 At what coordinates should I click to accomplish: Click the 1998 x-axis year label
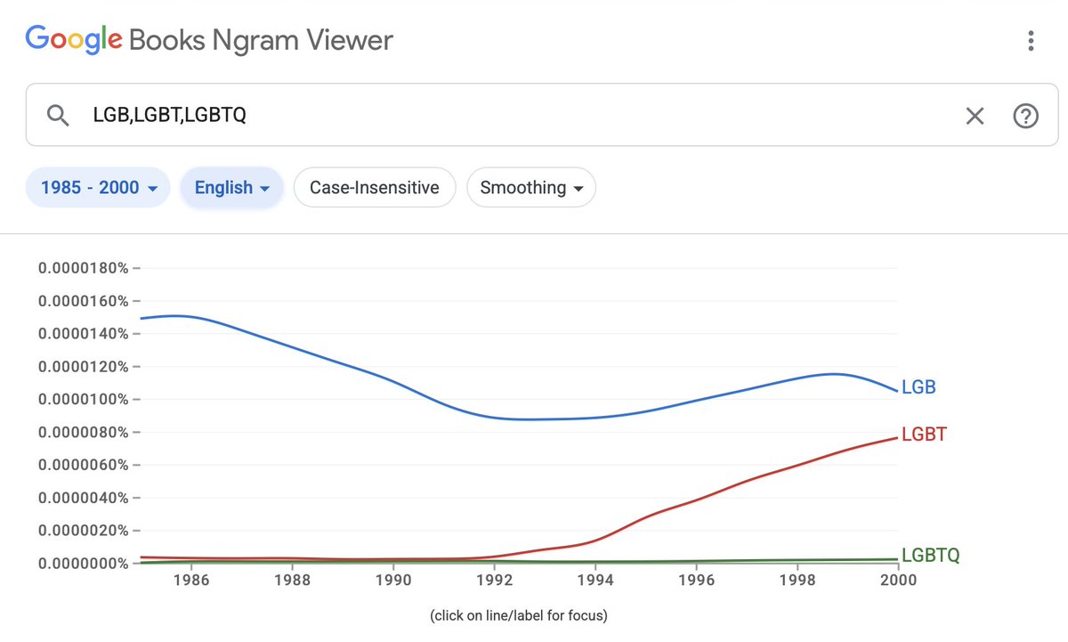click(x=797, y=580)
